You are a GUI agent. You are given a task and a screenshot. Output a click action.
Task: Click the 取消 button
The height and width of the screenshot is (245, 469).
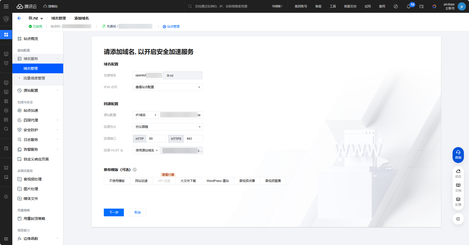point(137,212)
